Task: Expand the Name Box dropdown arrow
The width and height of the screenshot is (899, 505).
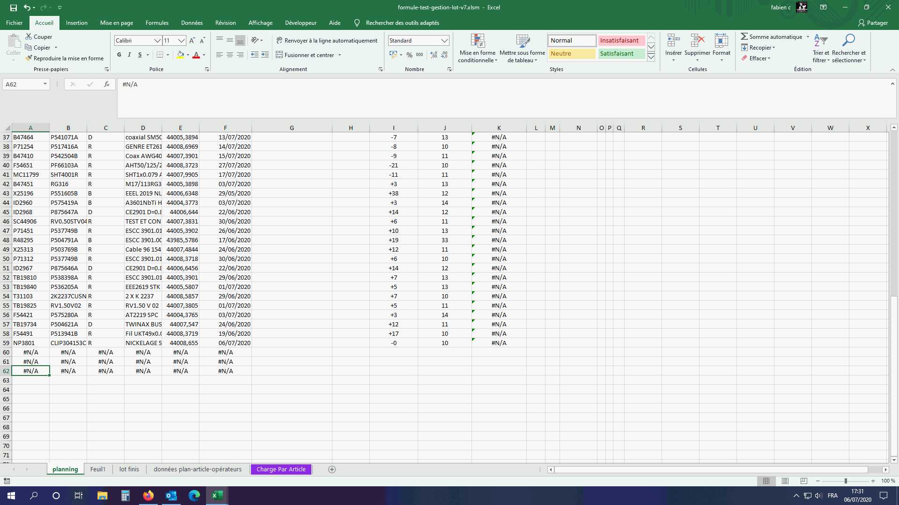Action: click(45, 84)
